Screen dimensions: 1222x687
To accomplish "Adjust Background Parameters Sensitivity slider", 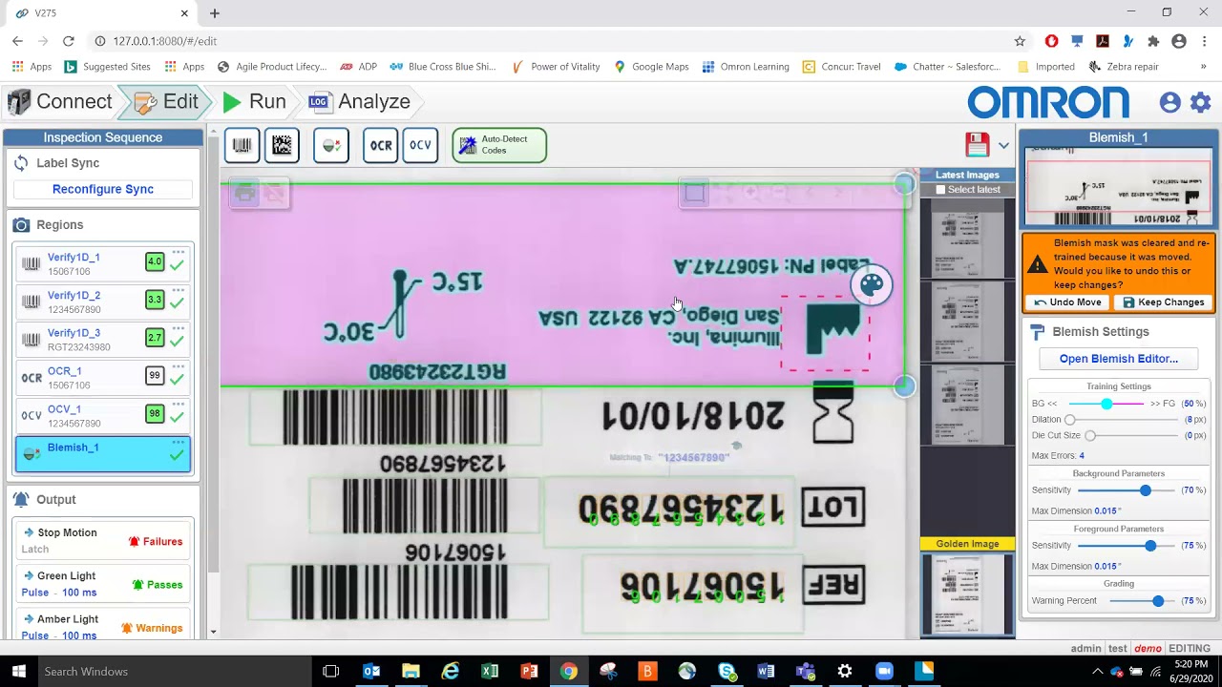I will [x=1145, y=490].
